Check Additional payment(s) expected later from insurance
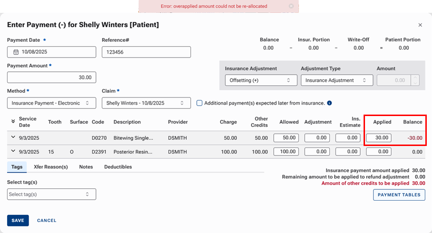 200,103
